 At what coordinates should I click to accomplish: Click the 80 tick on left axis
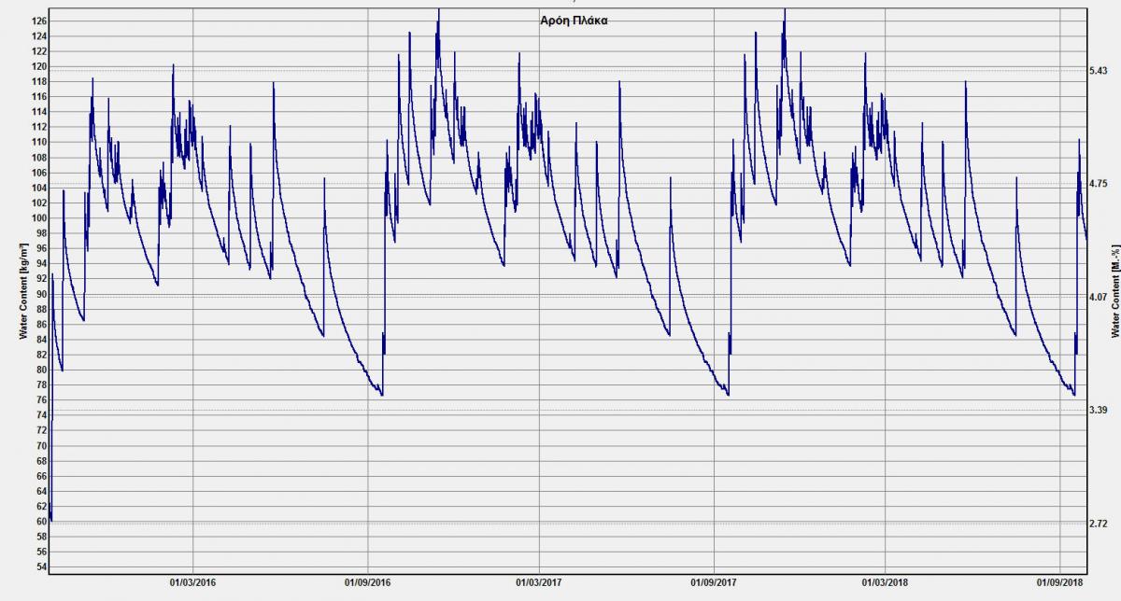pos(40,370)
